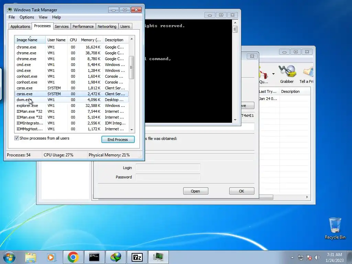The image size is (352, 264).
Task: Switch to the Networking tab
Action: coord(107,26)
